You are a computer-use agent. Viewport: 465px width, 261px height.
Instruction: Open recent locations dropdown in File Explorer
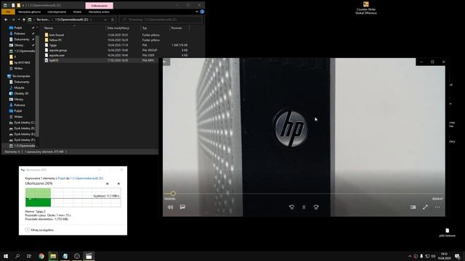[19, 20]
